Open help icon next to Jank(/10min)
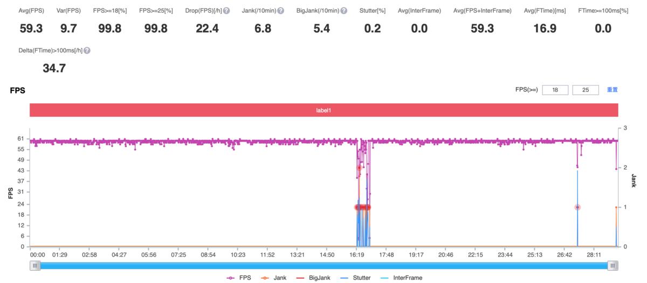Image resolution: width=647 pixels, height=283 pixels. [280, 11]
